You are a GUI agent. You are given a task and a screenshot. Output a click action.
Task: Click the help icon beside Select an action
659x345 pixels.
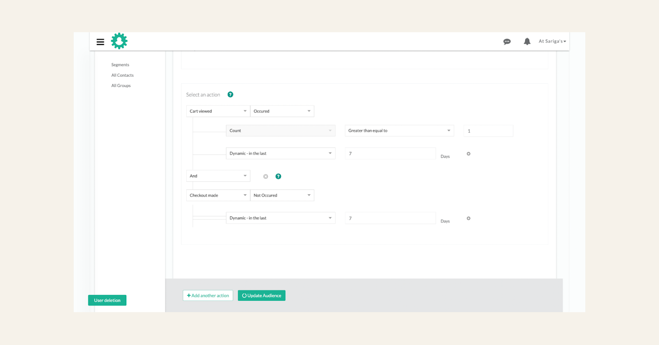pyautogui.click(x=230, y=94)
